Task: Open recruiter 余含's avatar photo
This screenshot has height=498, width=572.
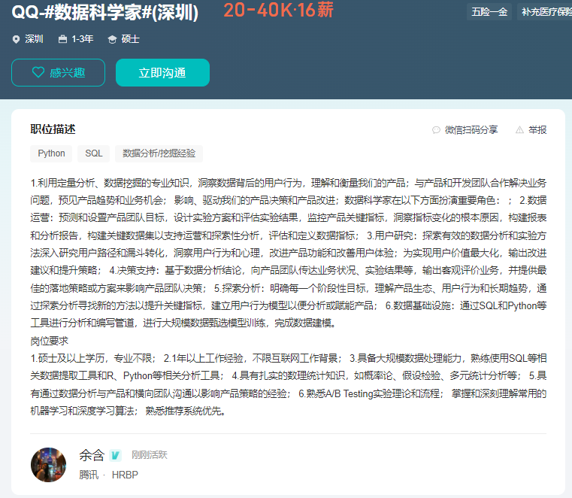Action: (x=49, y=465)
